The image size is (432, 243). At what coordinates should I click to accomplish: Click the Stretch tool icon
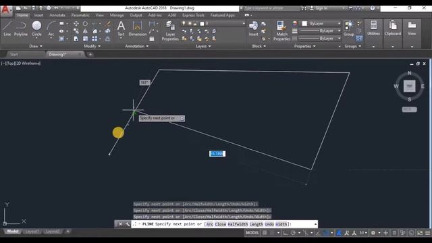[76, 39]
